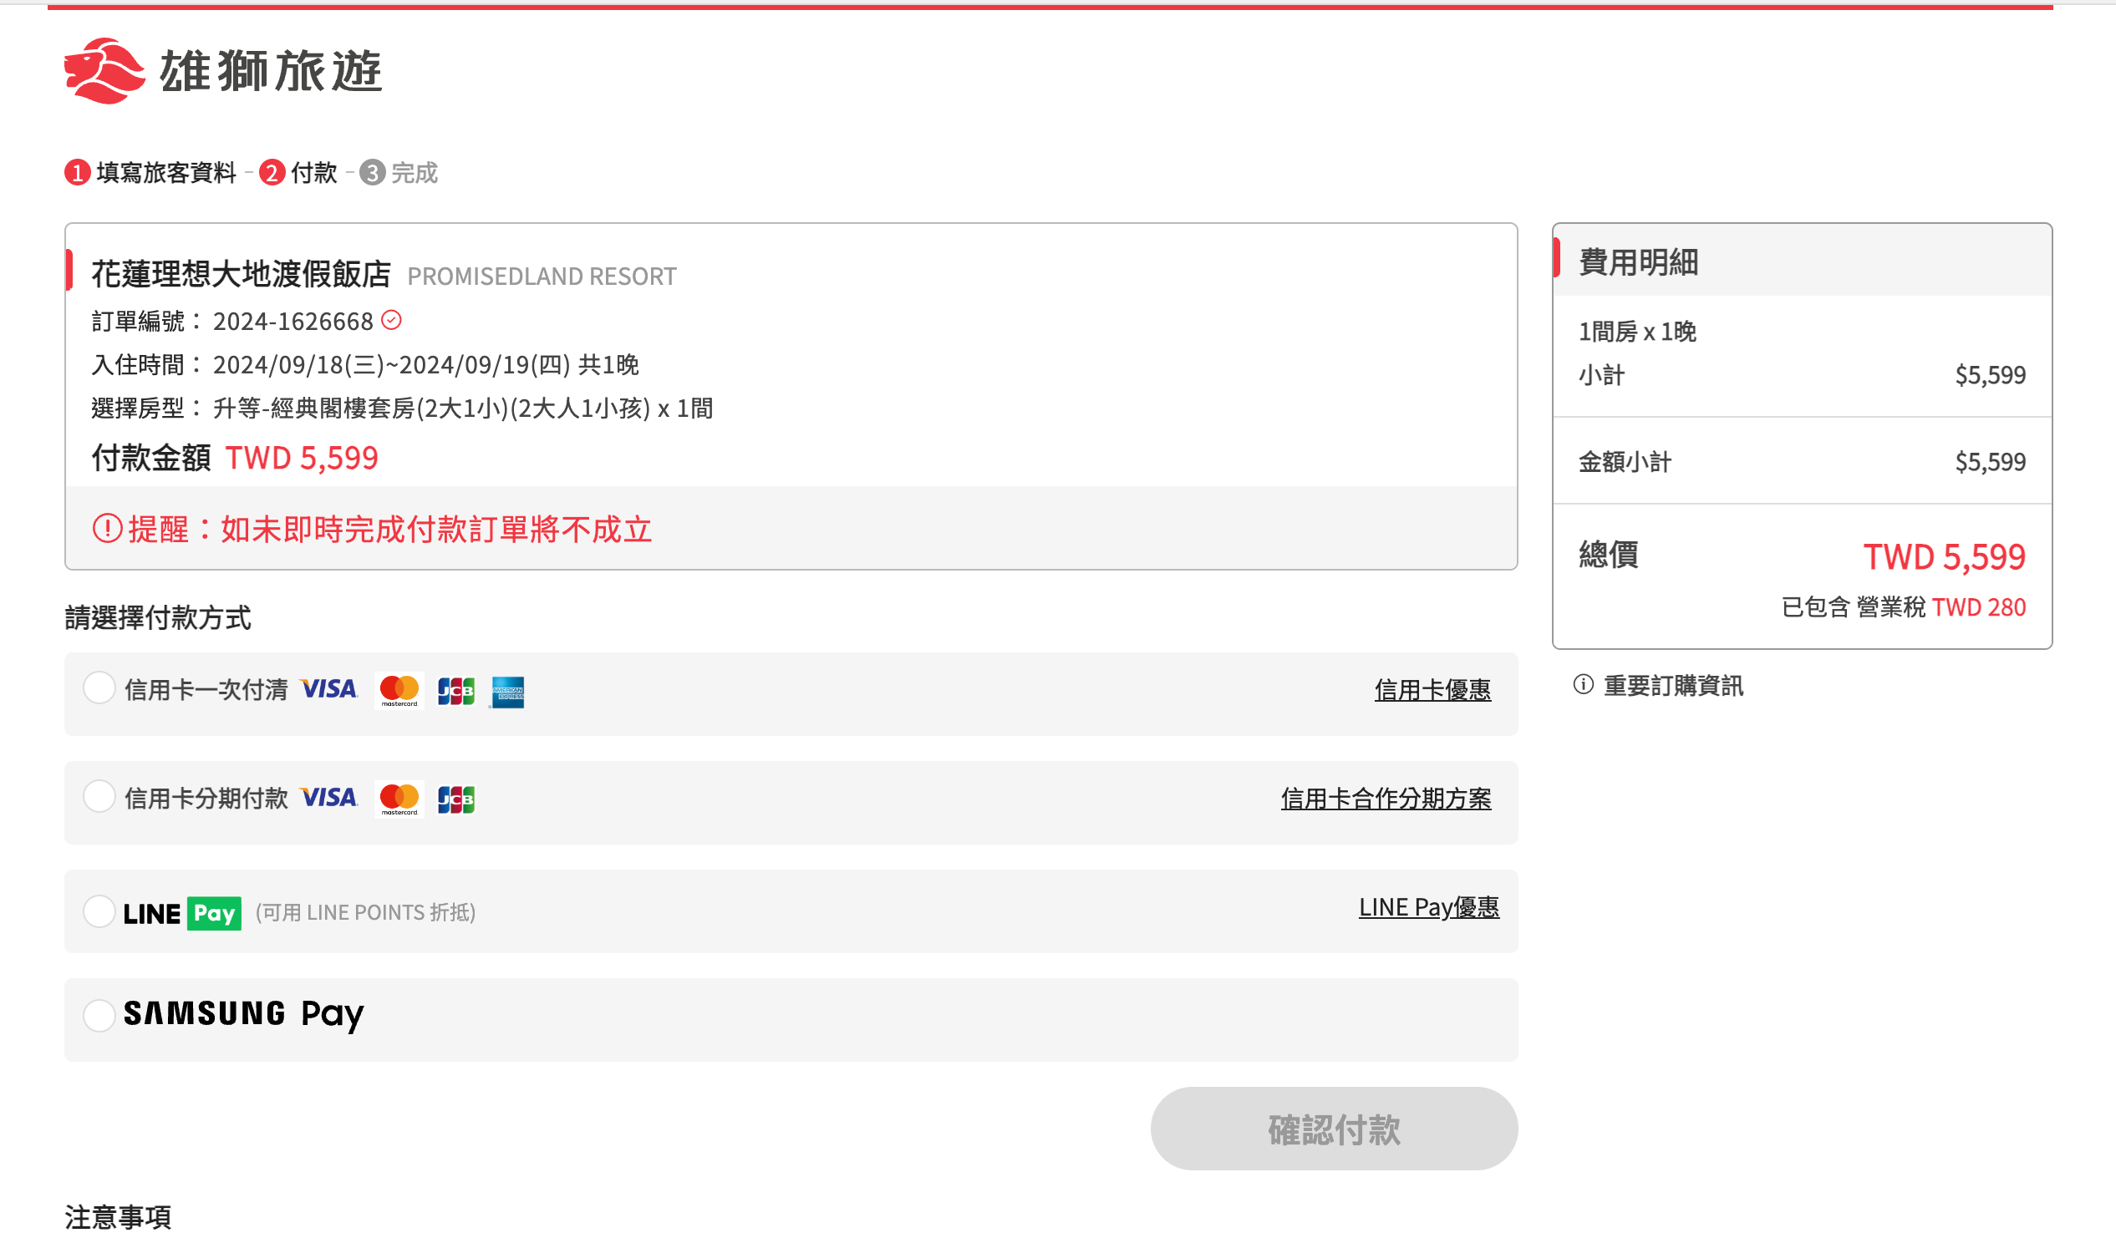Select 信用卡一次付清 payment option
Image resolution: width=2116 pixels, height=1238 pixels.
(99, 688)
